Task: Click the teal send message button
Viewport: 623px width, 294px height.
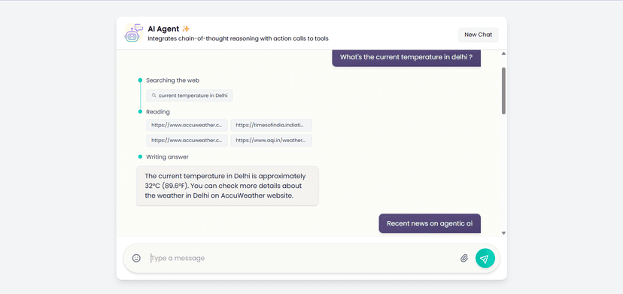Action: (485, 258)
